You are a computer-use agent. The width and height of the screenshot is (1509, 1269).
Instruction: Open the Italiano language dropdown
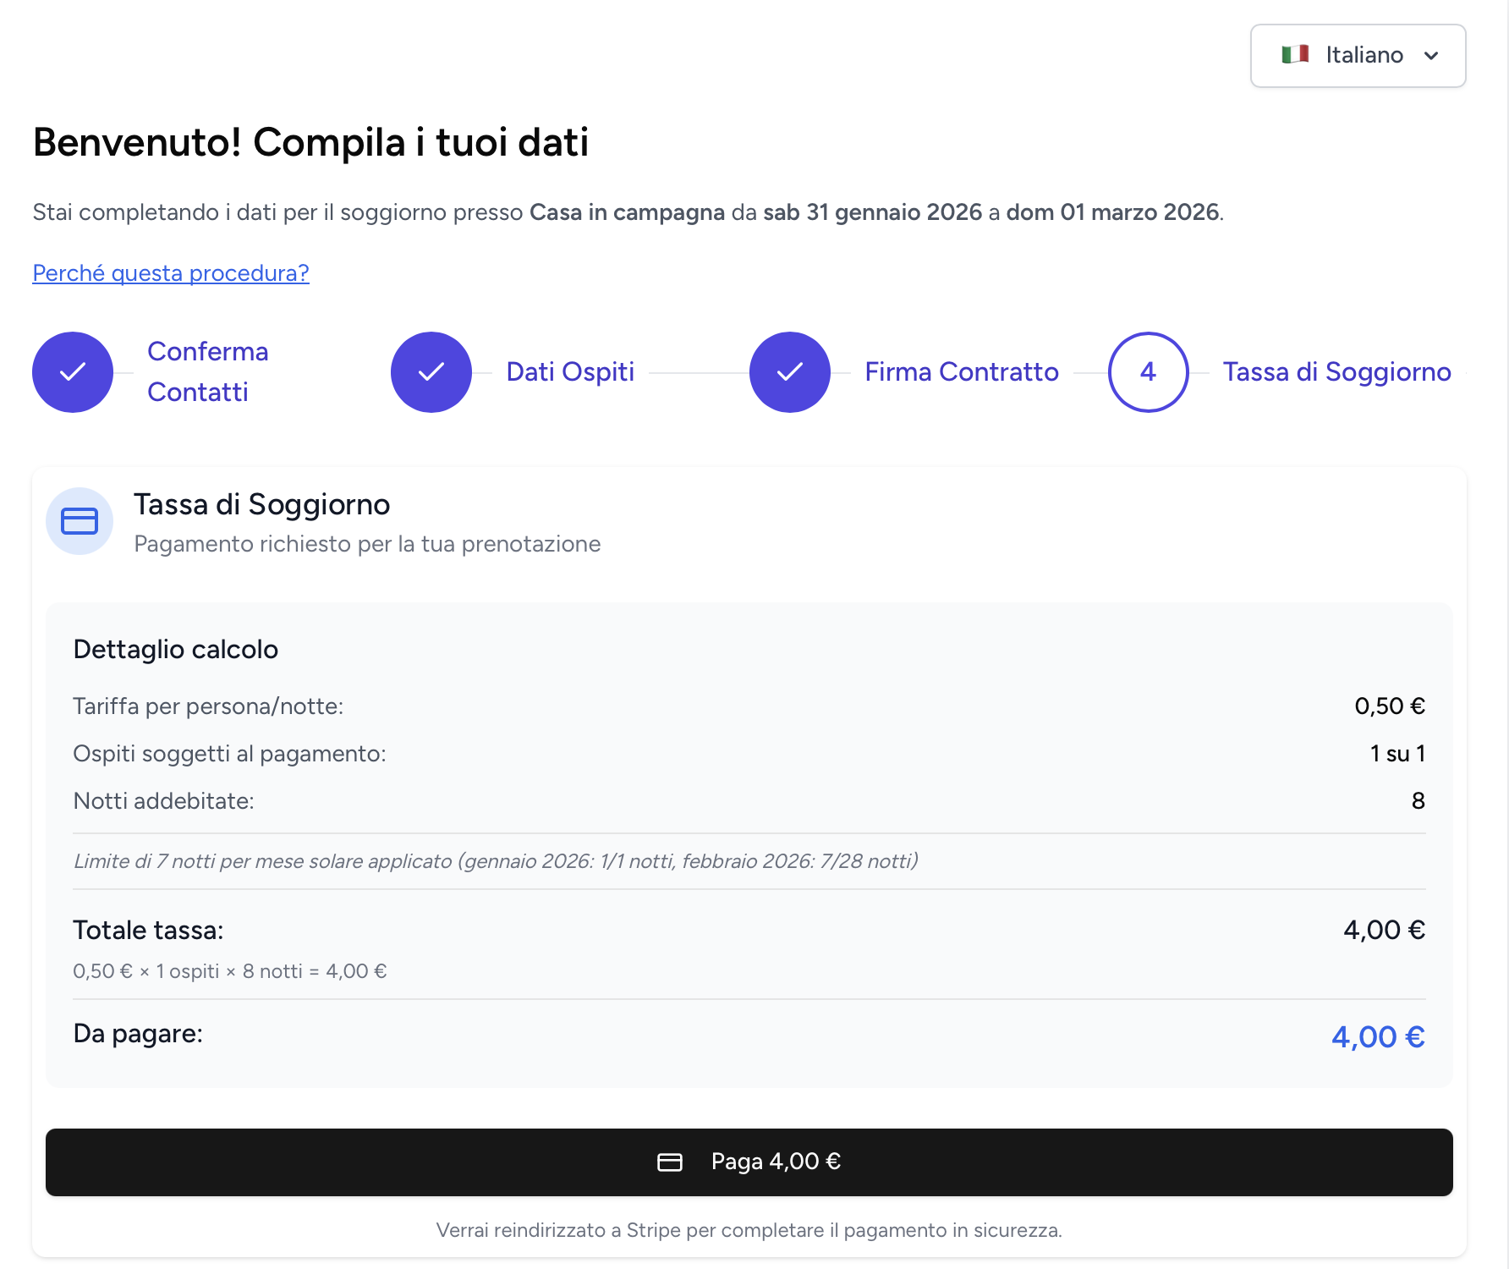tap(1358, 56)
